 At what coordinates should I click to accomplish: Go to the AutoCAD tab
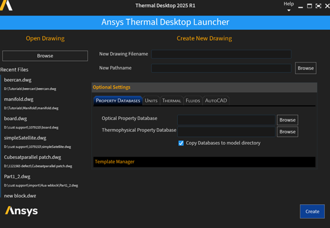[x=216, y=100]
